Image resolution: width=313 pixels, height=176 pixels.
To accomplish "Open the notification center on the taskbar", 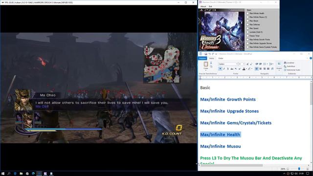I will (308, 174).
